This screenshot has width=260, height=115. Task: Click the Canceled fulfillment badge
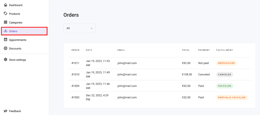(224, 75)
